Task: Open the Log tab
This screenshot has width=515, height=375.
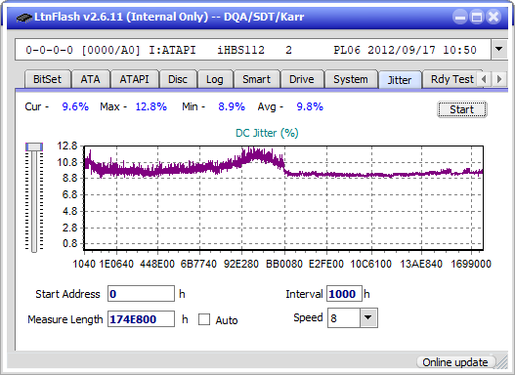Action: 215,79
